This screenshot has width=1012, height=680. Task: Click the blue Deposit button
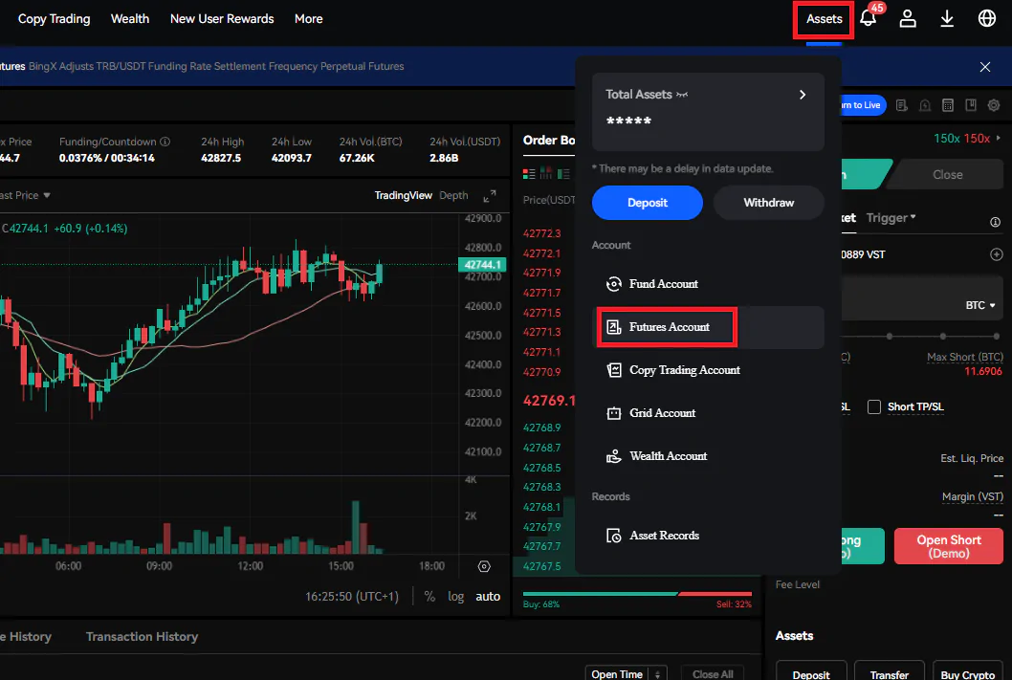coord(648,203)
